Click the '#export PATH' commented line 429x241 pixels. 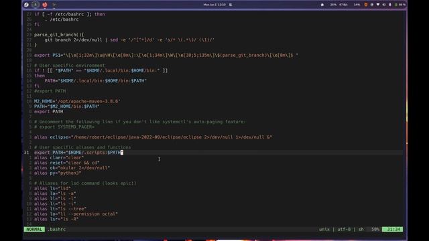50,91
